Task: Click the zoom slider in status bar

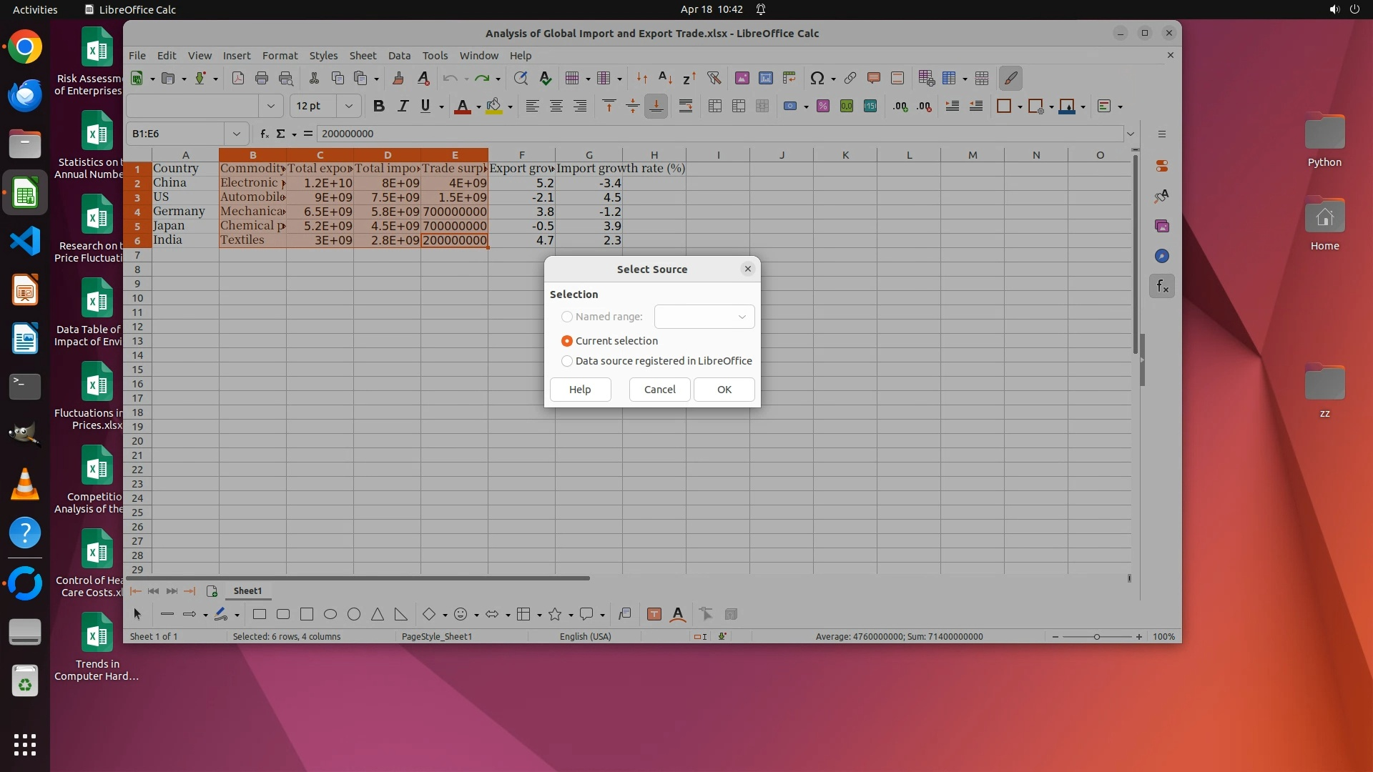Action: (1096, 637)
